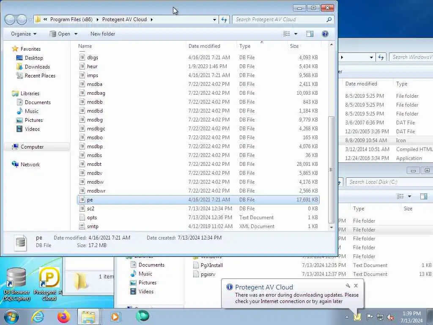Screen dimensions: 433x325
Task: Select the opts text document
Action: point(198,218)
